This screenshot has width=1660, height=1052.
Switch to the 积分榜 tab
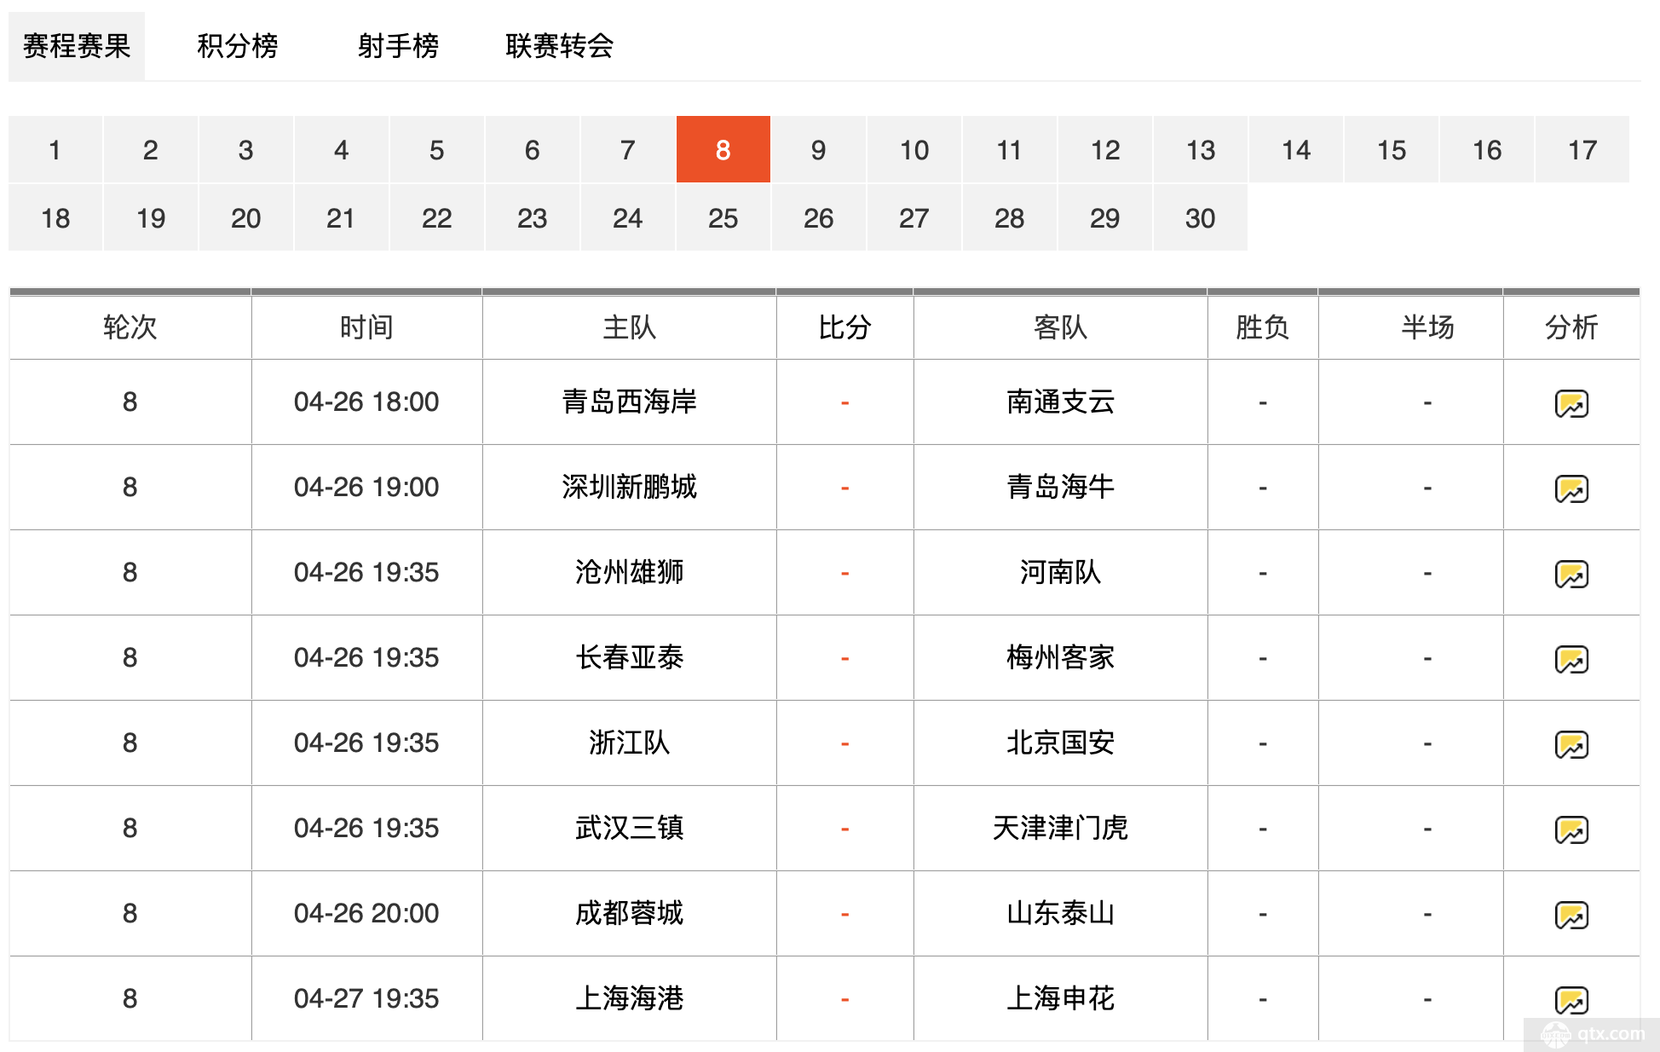pyautogui.click(x=237, y=46)
